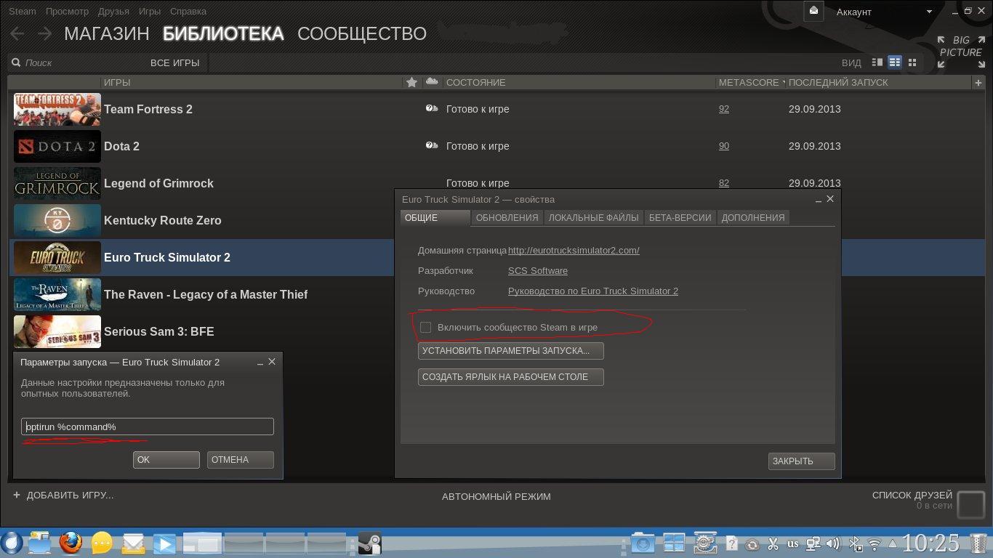Open the friends list avatar box

971,504
